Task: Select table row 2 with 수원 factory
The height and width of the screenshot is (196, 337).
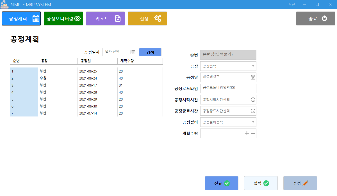Action: click(x=56, y=78)
